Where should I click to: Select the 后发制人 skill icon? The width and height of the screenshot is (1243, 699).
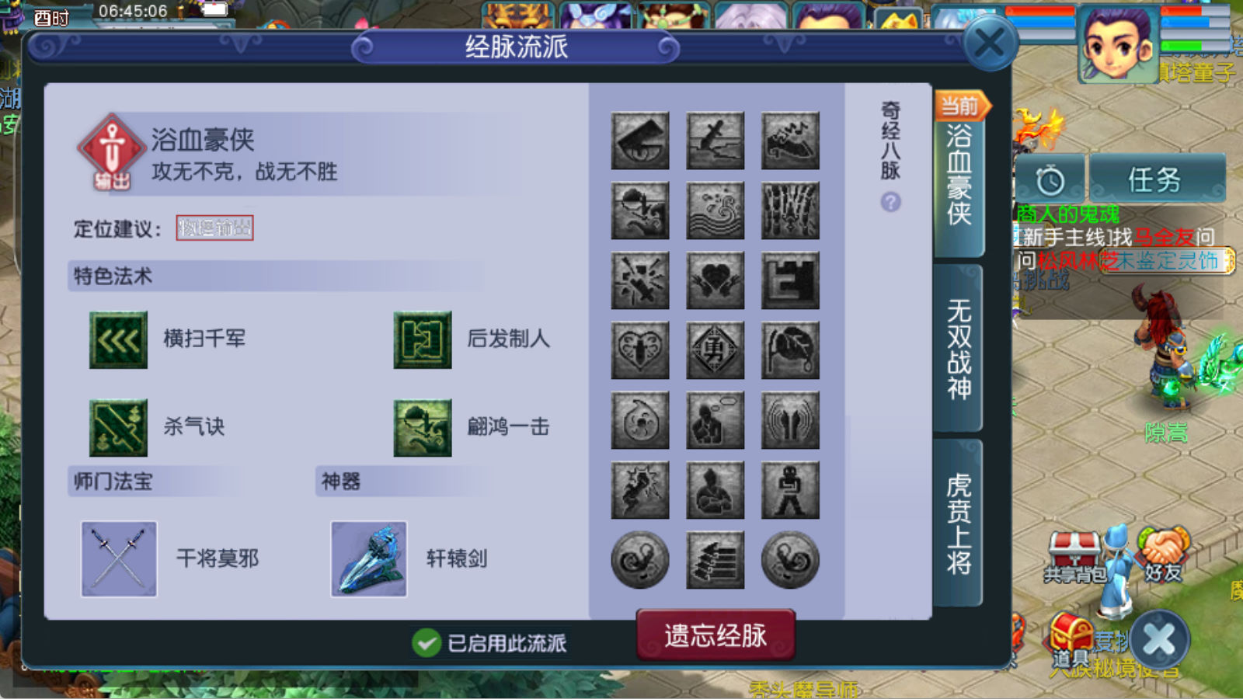click(423, 339)
